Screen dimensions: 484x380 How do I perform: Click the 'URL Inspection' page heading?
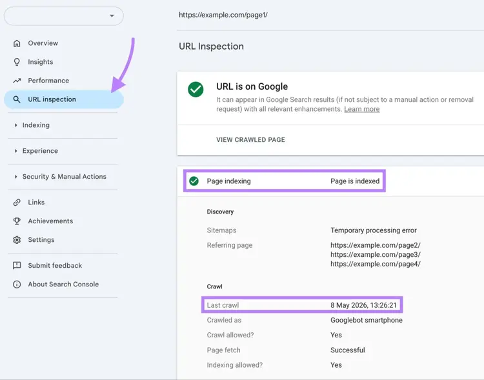point(212,46)
